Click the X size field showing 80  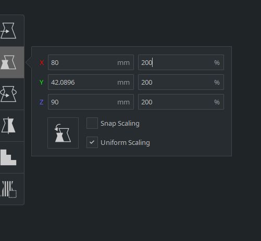click(91, 62)
